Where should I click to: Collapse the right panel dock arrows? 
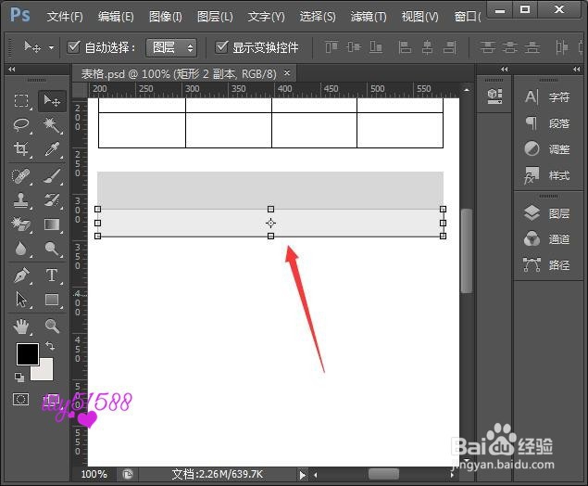577,70
